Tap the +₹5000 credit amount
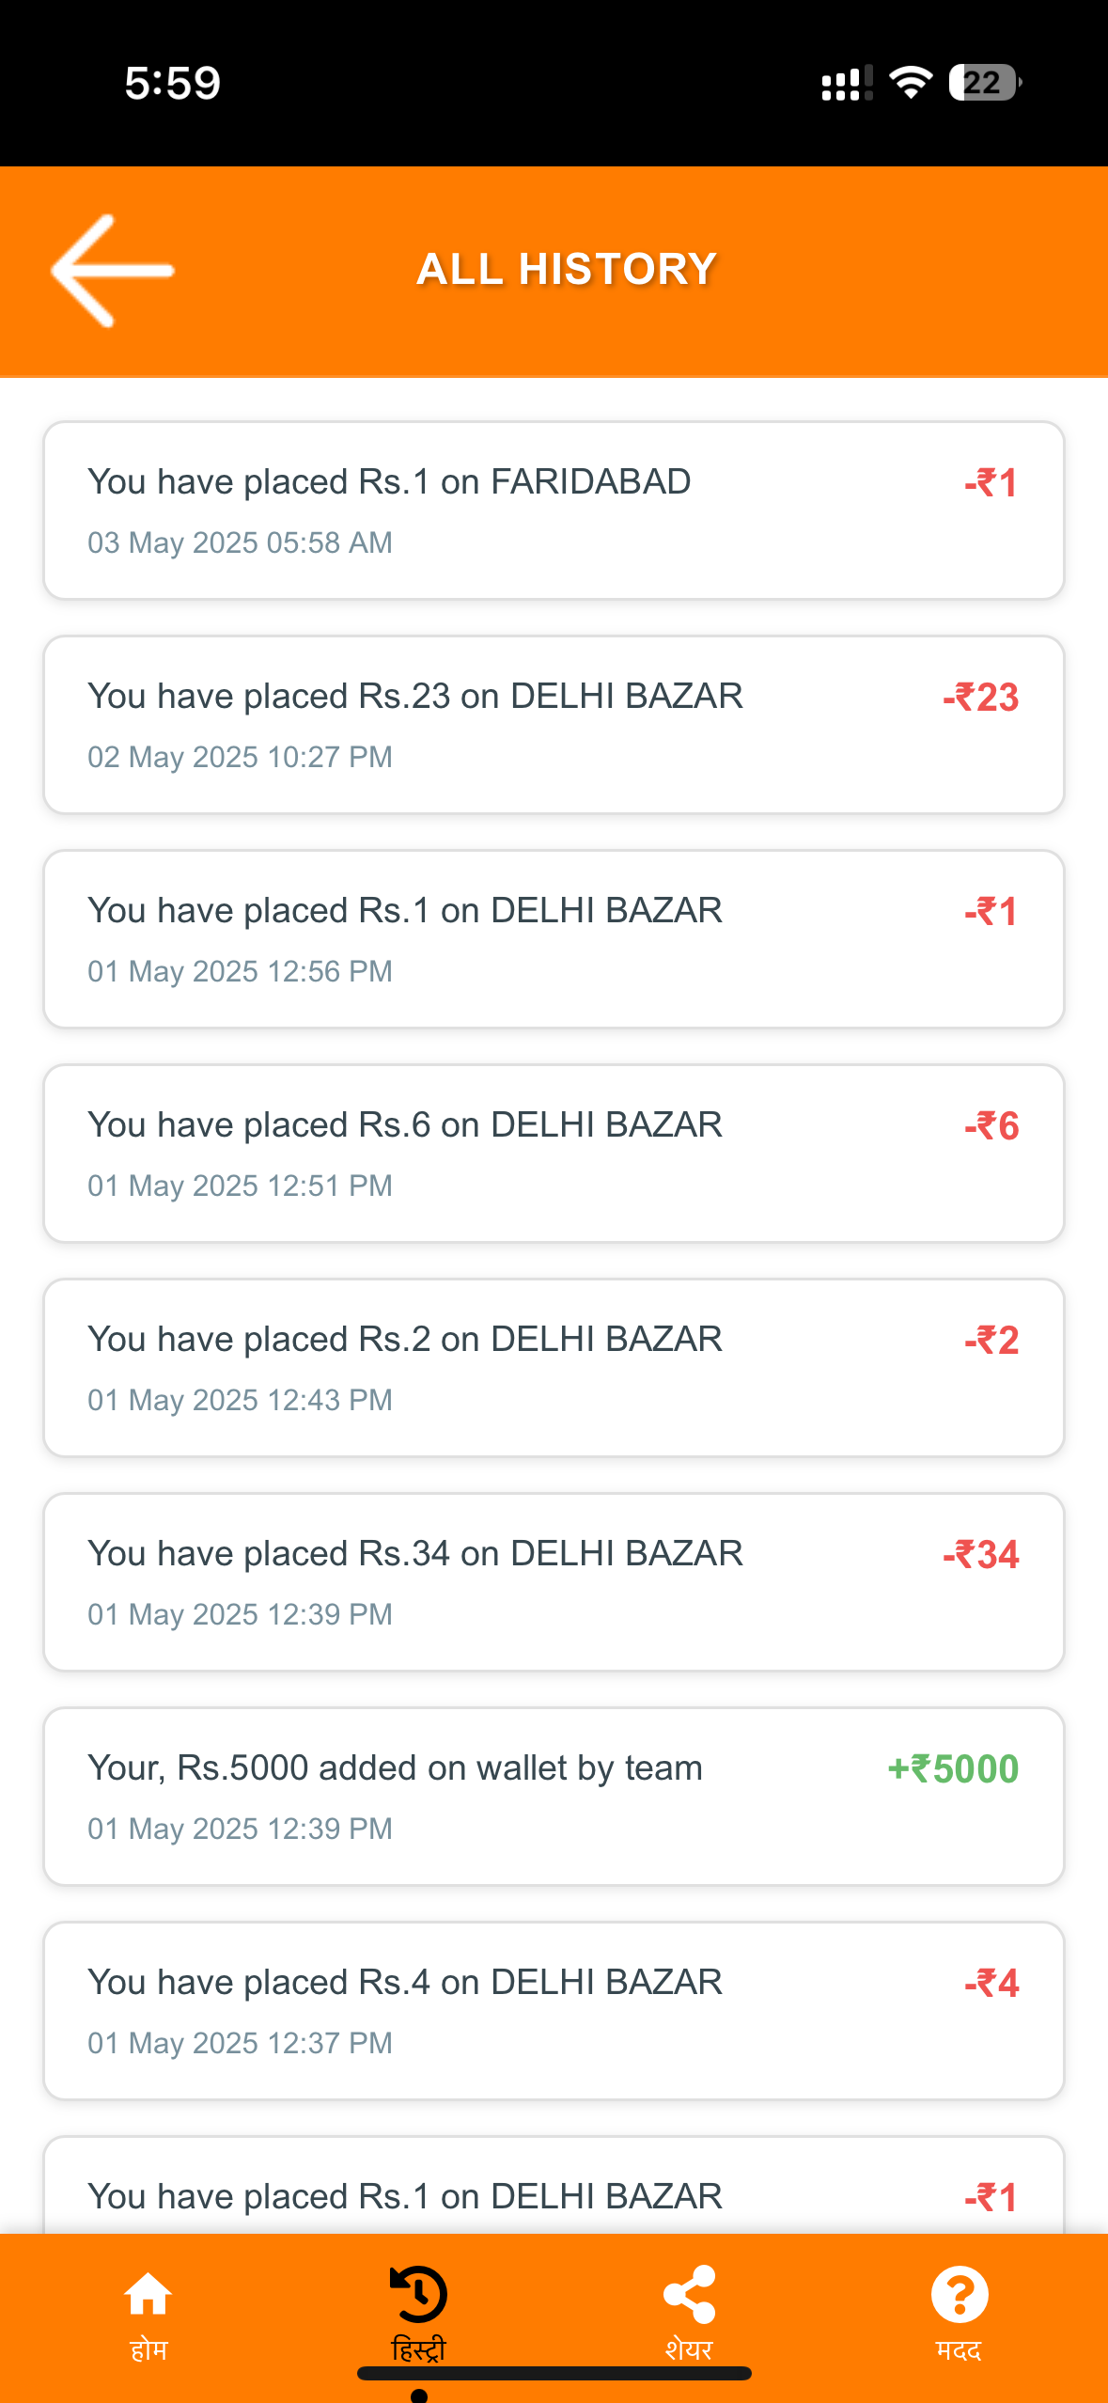The image size is (1108, 2403). [953, 1769]
